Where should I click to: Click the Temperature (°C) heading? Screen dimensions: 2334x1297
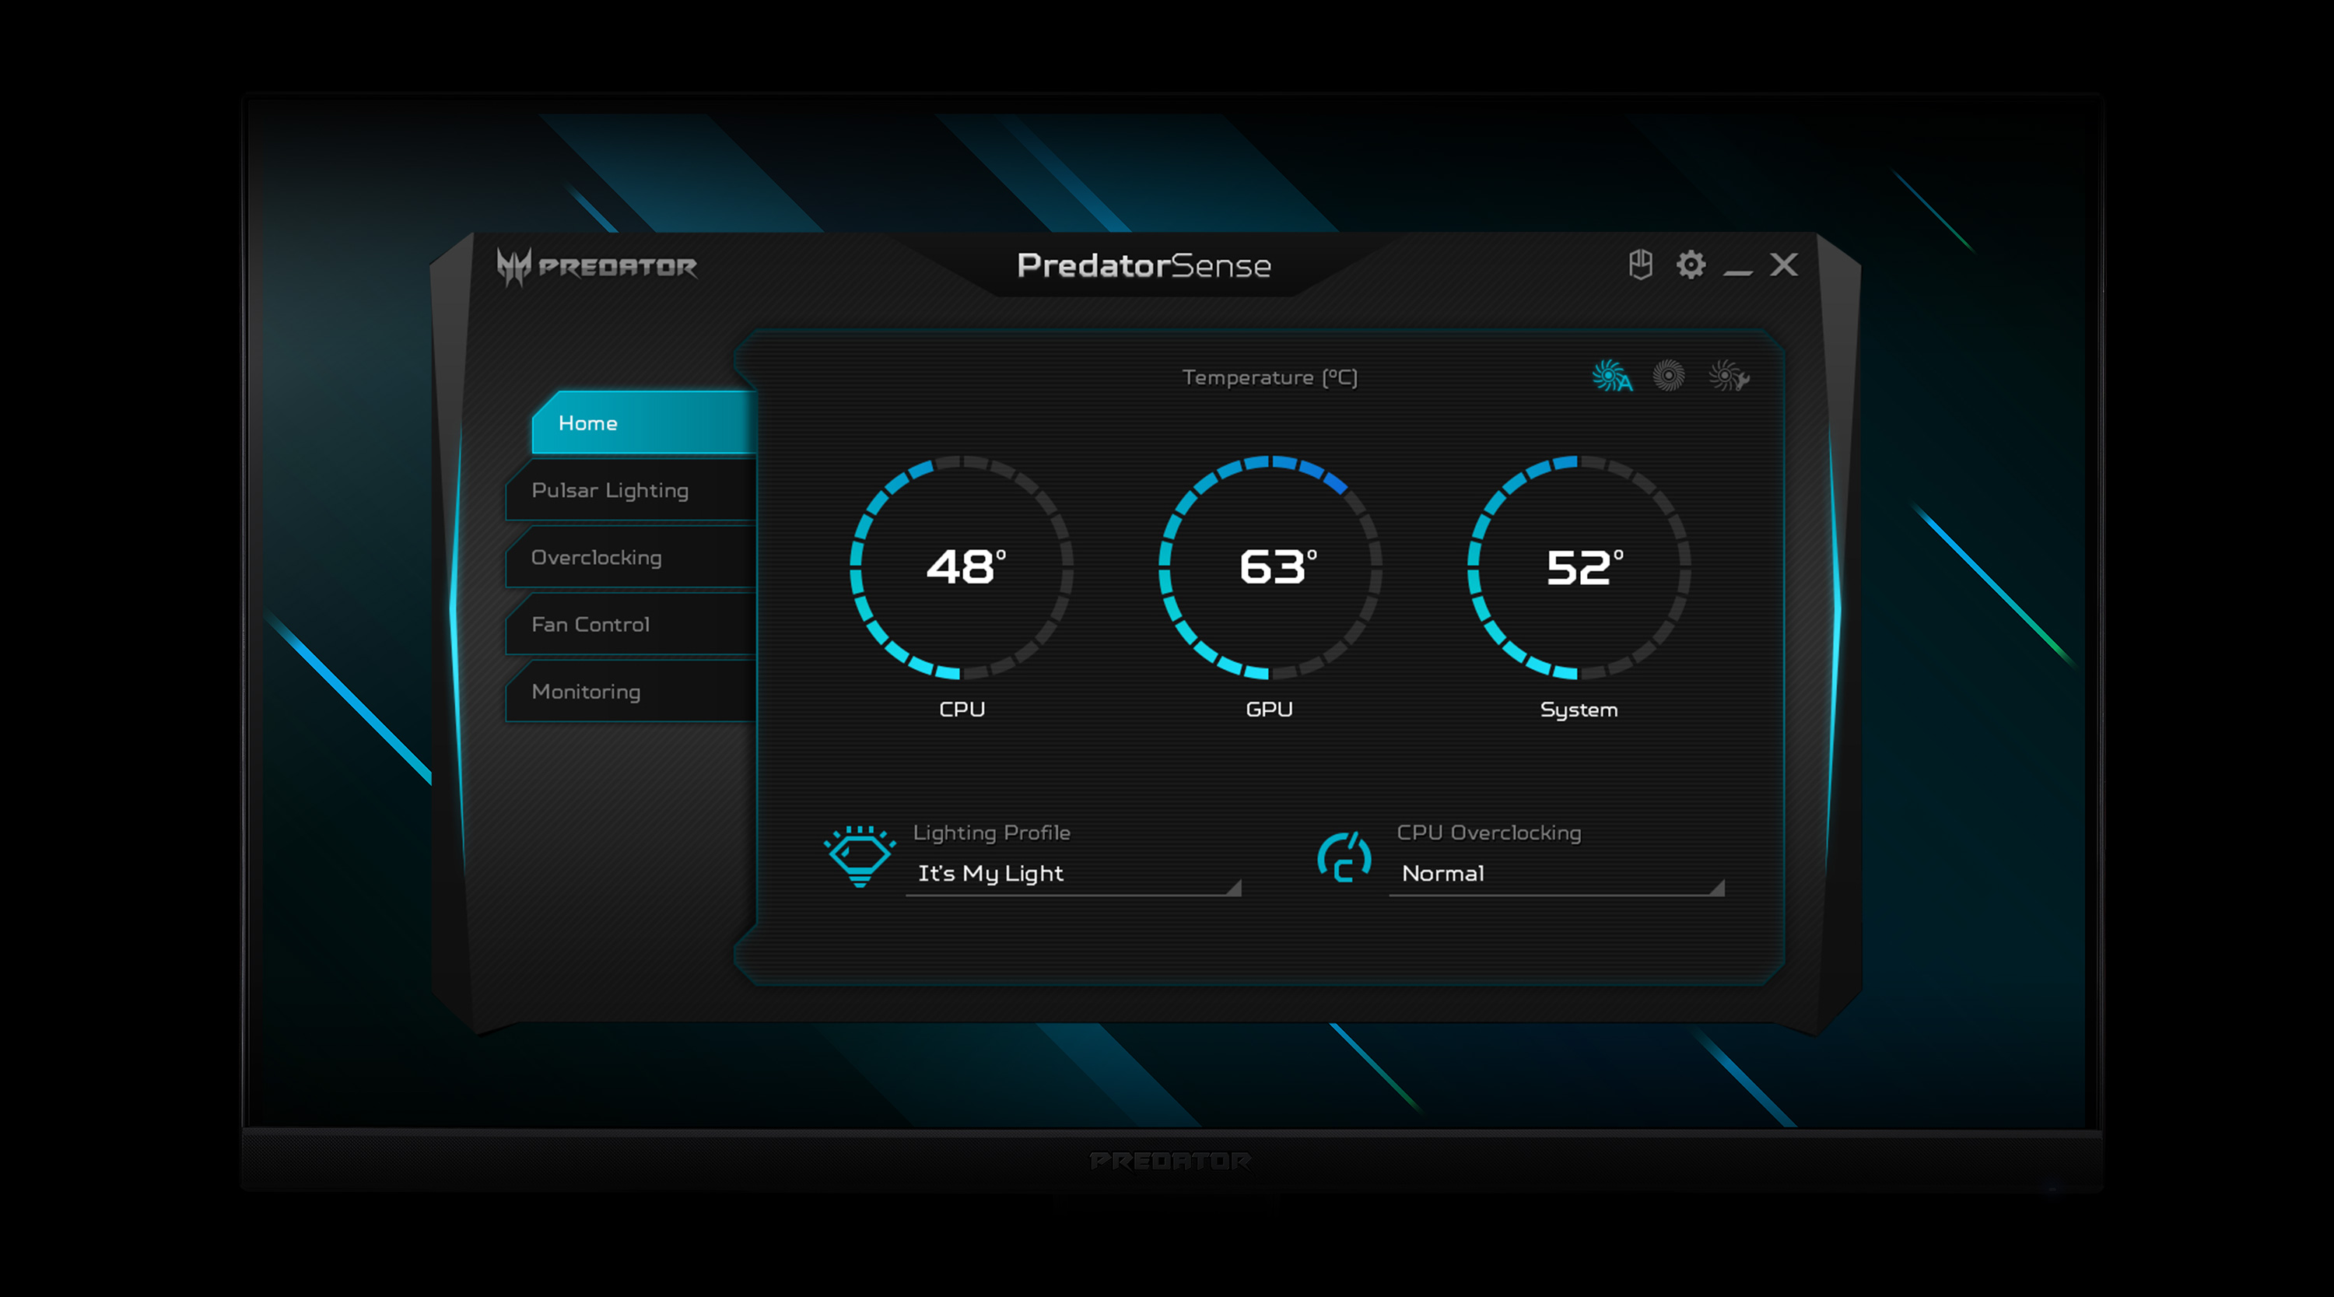pyautogui.click(x=1270, y=377)
